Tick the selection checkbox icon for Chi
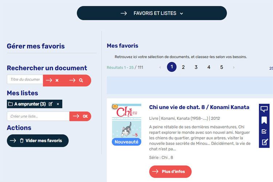The image size is (273, 182). (x=264, y=131)
